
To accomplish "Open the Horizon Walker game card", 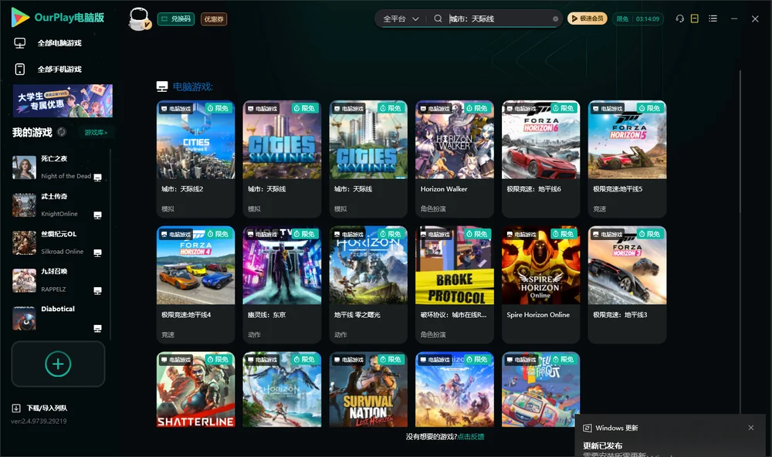I will coord(455,159).
